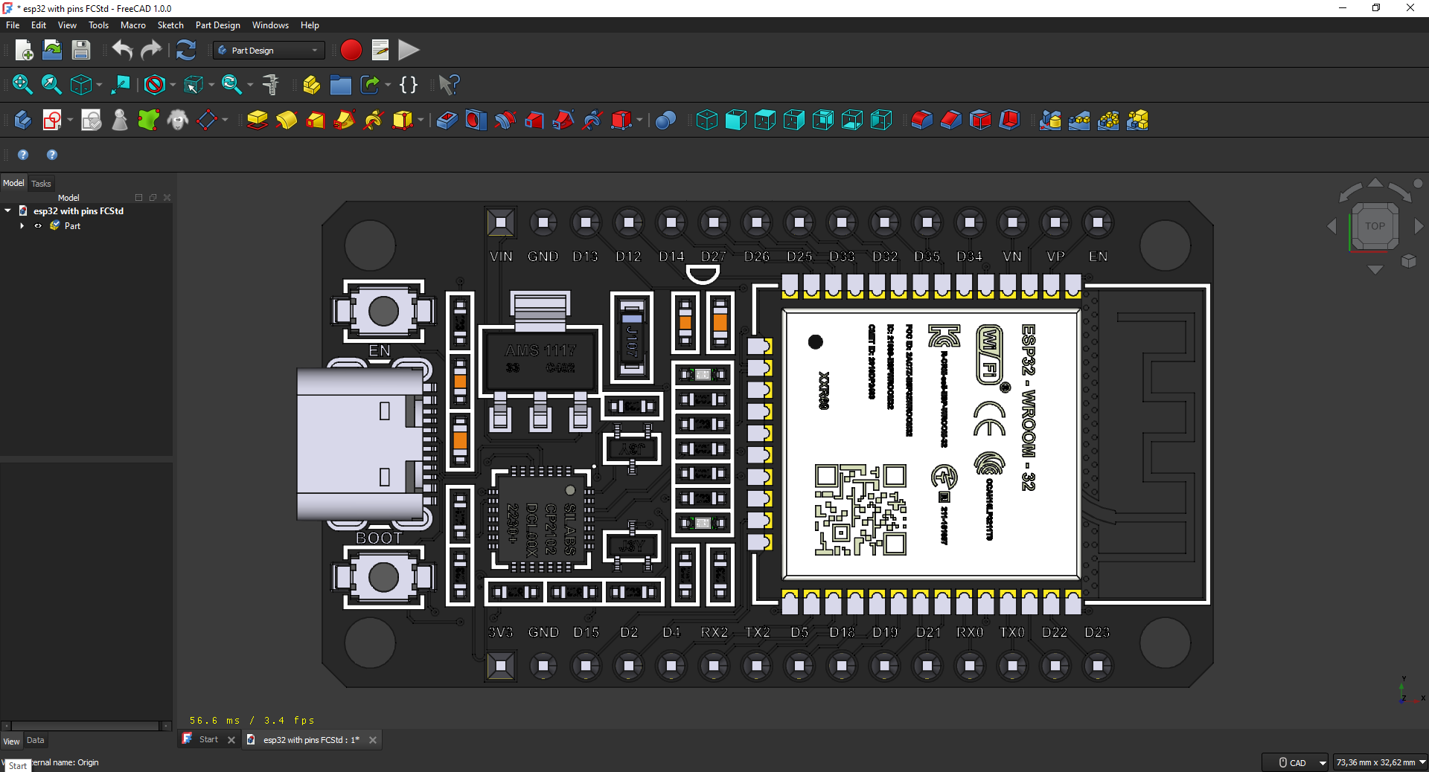Open the Macro menu
1429x772 pixels.
click(x=133, y=25)
